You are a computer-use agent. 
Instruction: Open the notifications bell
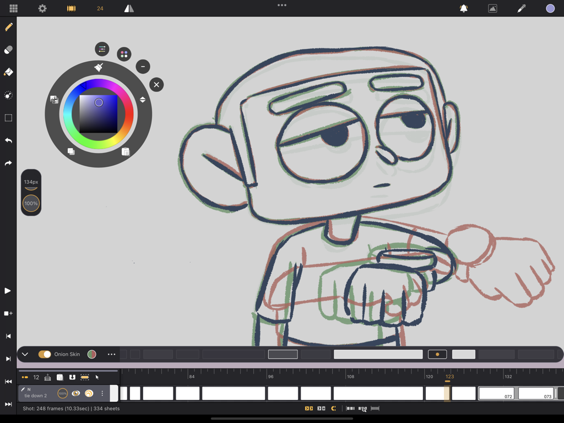click(x=463, y=8)
